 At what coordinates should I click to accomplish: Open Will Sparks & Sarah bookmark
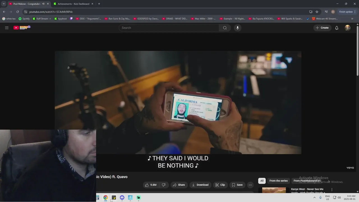[290, 19]
